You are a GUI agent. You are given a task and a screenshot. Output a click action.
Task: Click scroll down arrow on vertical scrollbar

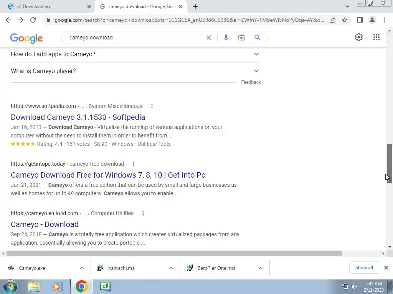(390, 247)
